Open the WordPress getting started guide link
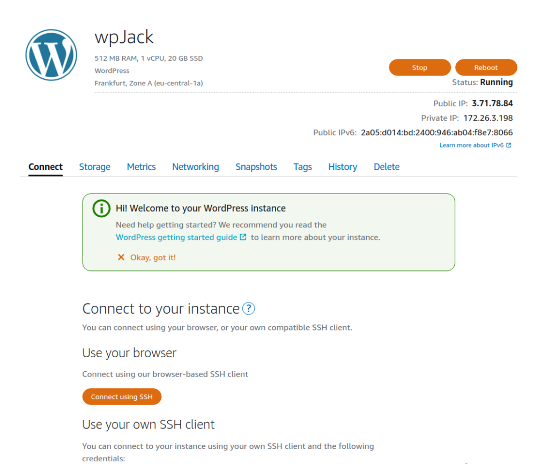Image resolution: width=549 pixels, height=464 pixels. click(x=176, y=238)
